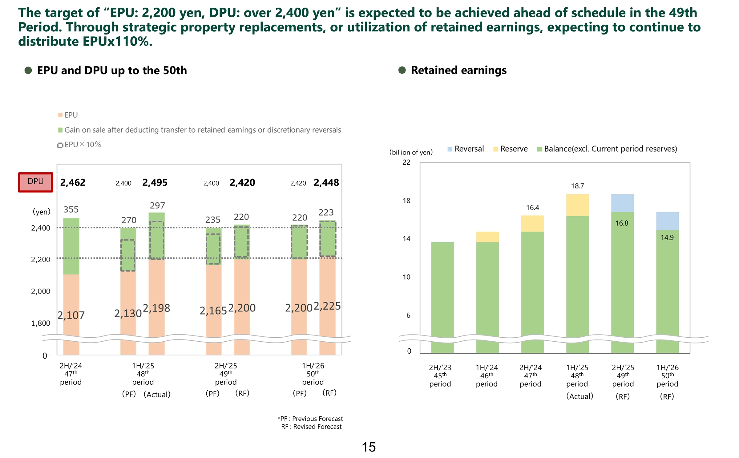Click the 18.7 label above the 48th period bar
The image size is (739, 458).
pyautogui.click(x=577, y=186)
